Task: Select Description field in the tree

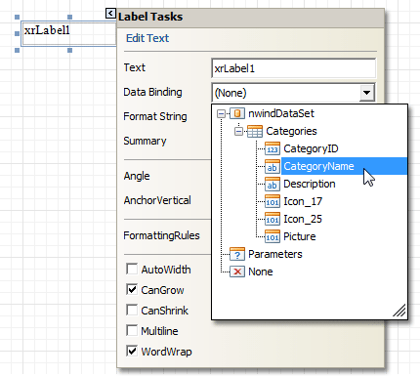Action: coord(310,184)
